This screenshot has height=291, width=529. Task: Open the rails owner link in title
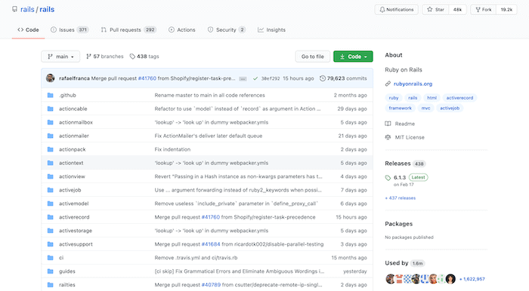pos(27,9)
